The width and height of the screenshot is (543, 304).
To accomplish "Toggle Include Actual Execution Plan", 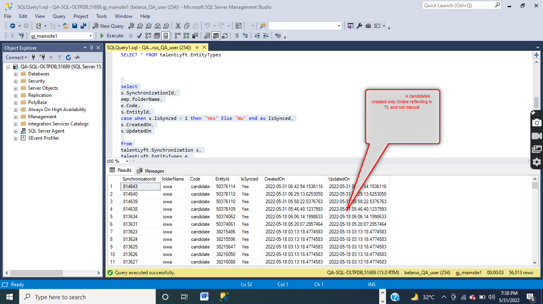I will (x=177, y=36).
